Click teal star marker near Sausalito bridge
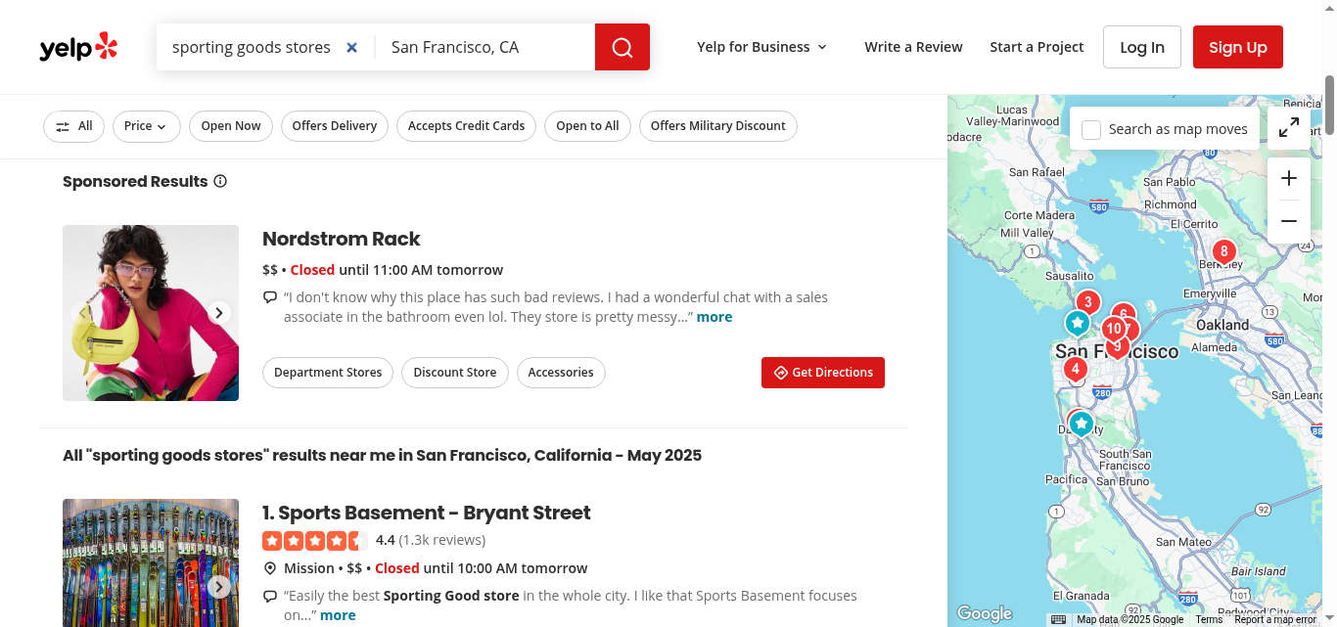The width and height of the screenshot is (1337, 627). tap(1078, 323)
